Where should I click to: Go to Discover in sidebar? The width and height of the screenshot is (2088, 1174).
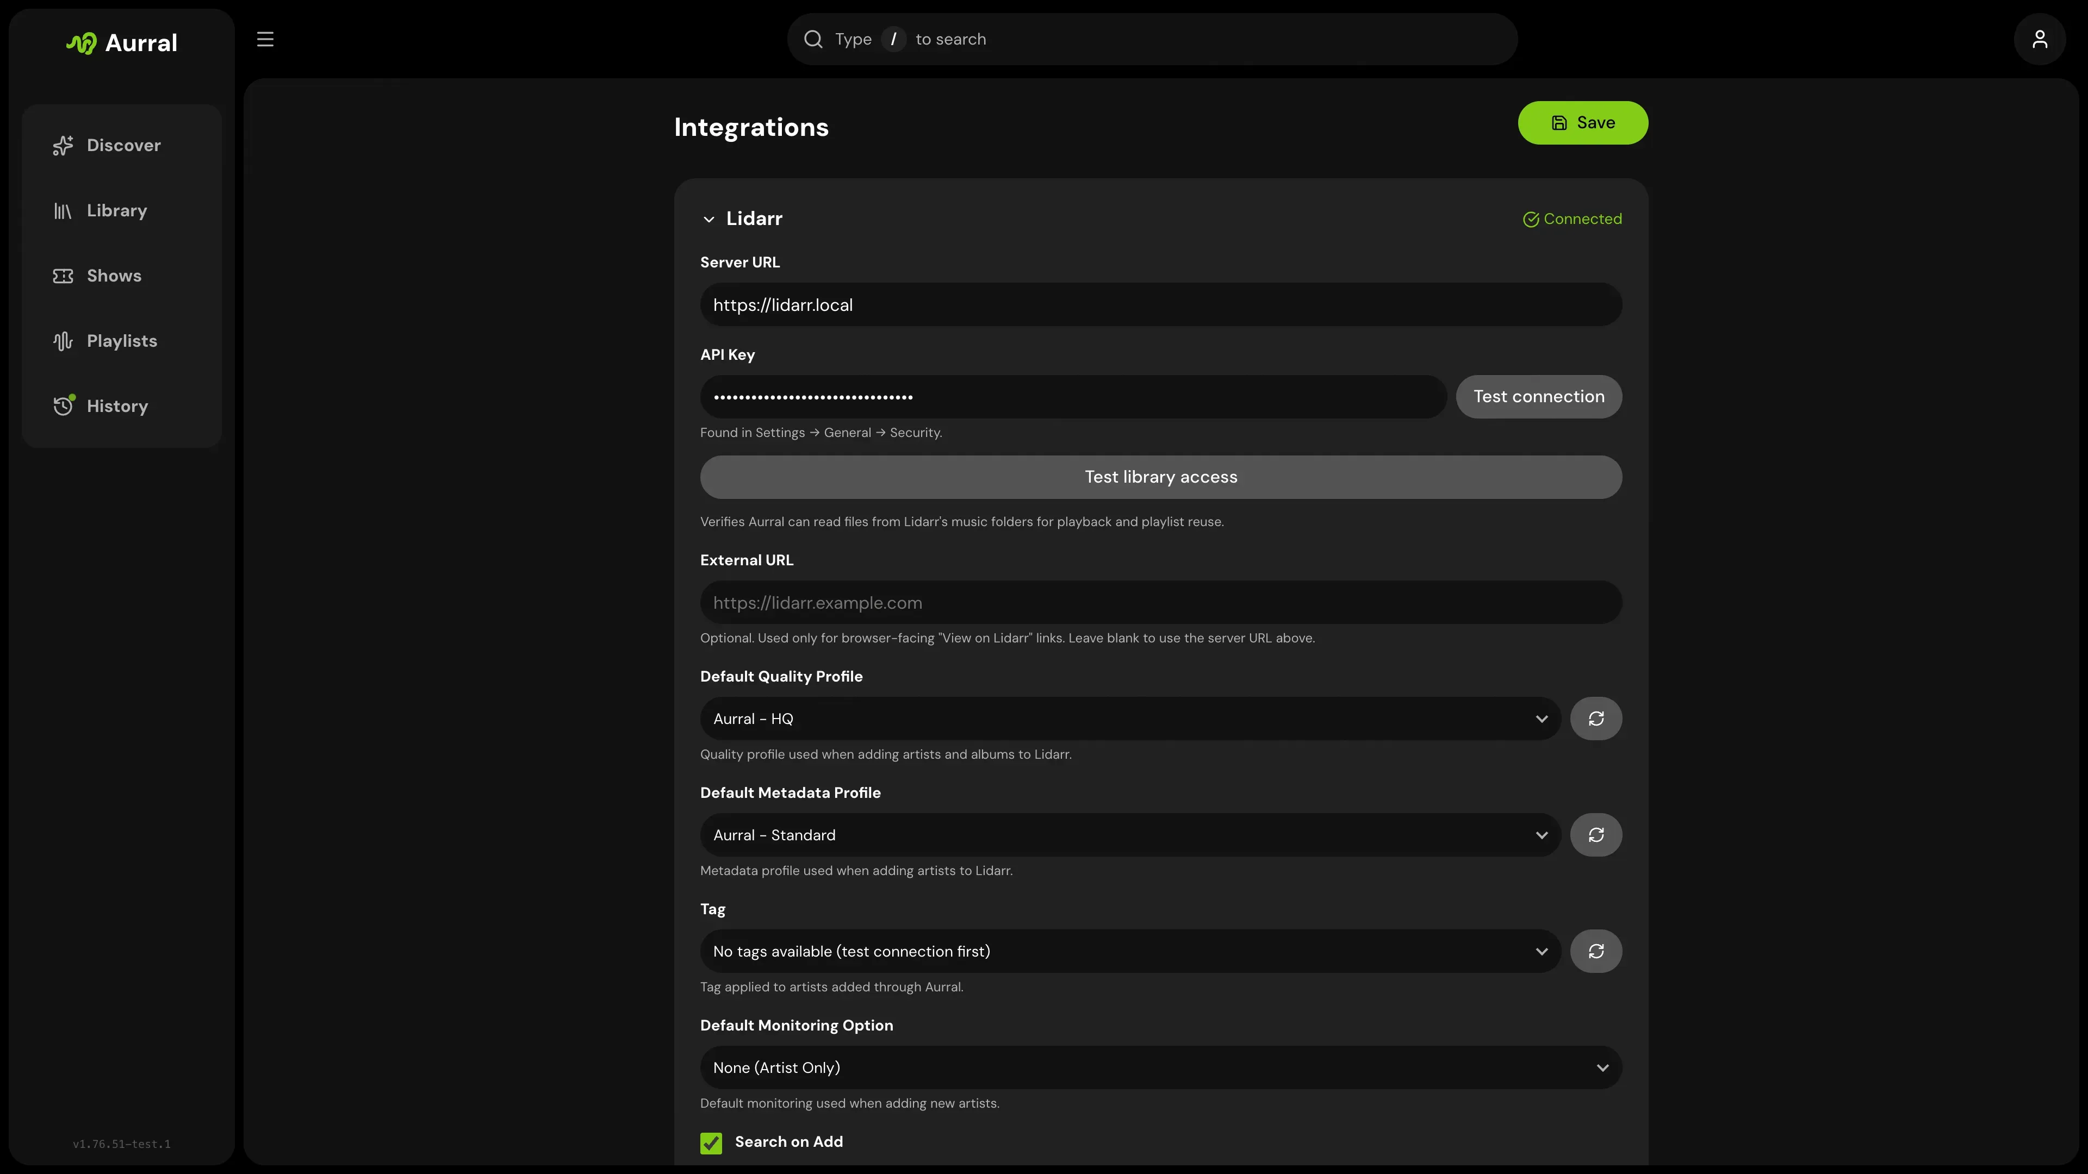coord(122,145)
